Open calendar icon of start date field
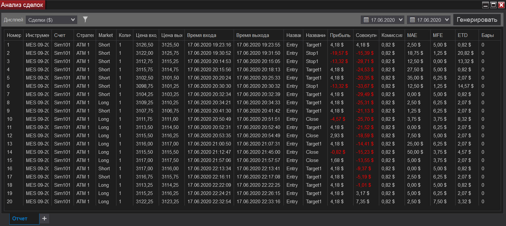Screen dimensions: 506x226 click(x=366, y=20)
